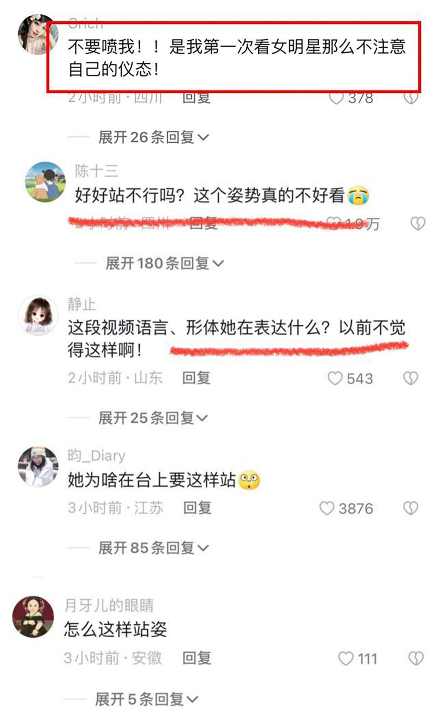Dislike 陈十三's comment with broken heart
This screenshot has width=438, height=709.
tap(418, 224)
